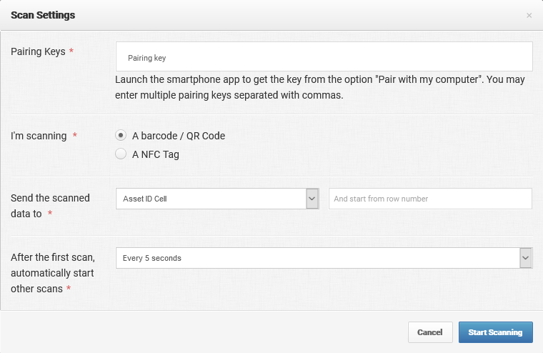Viewport: 543px width, 353px height.
Task: Select the barcode / QR Code radio button
Action: click(121, 135)
